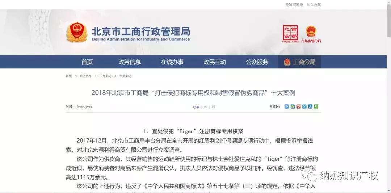Go to the 在线办事 navigation tab

pos(172,62)
